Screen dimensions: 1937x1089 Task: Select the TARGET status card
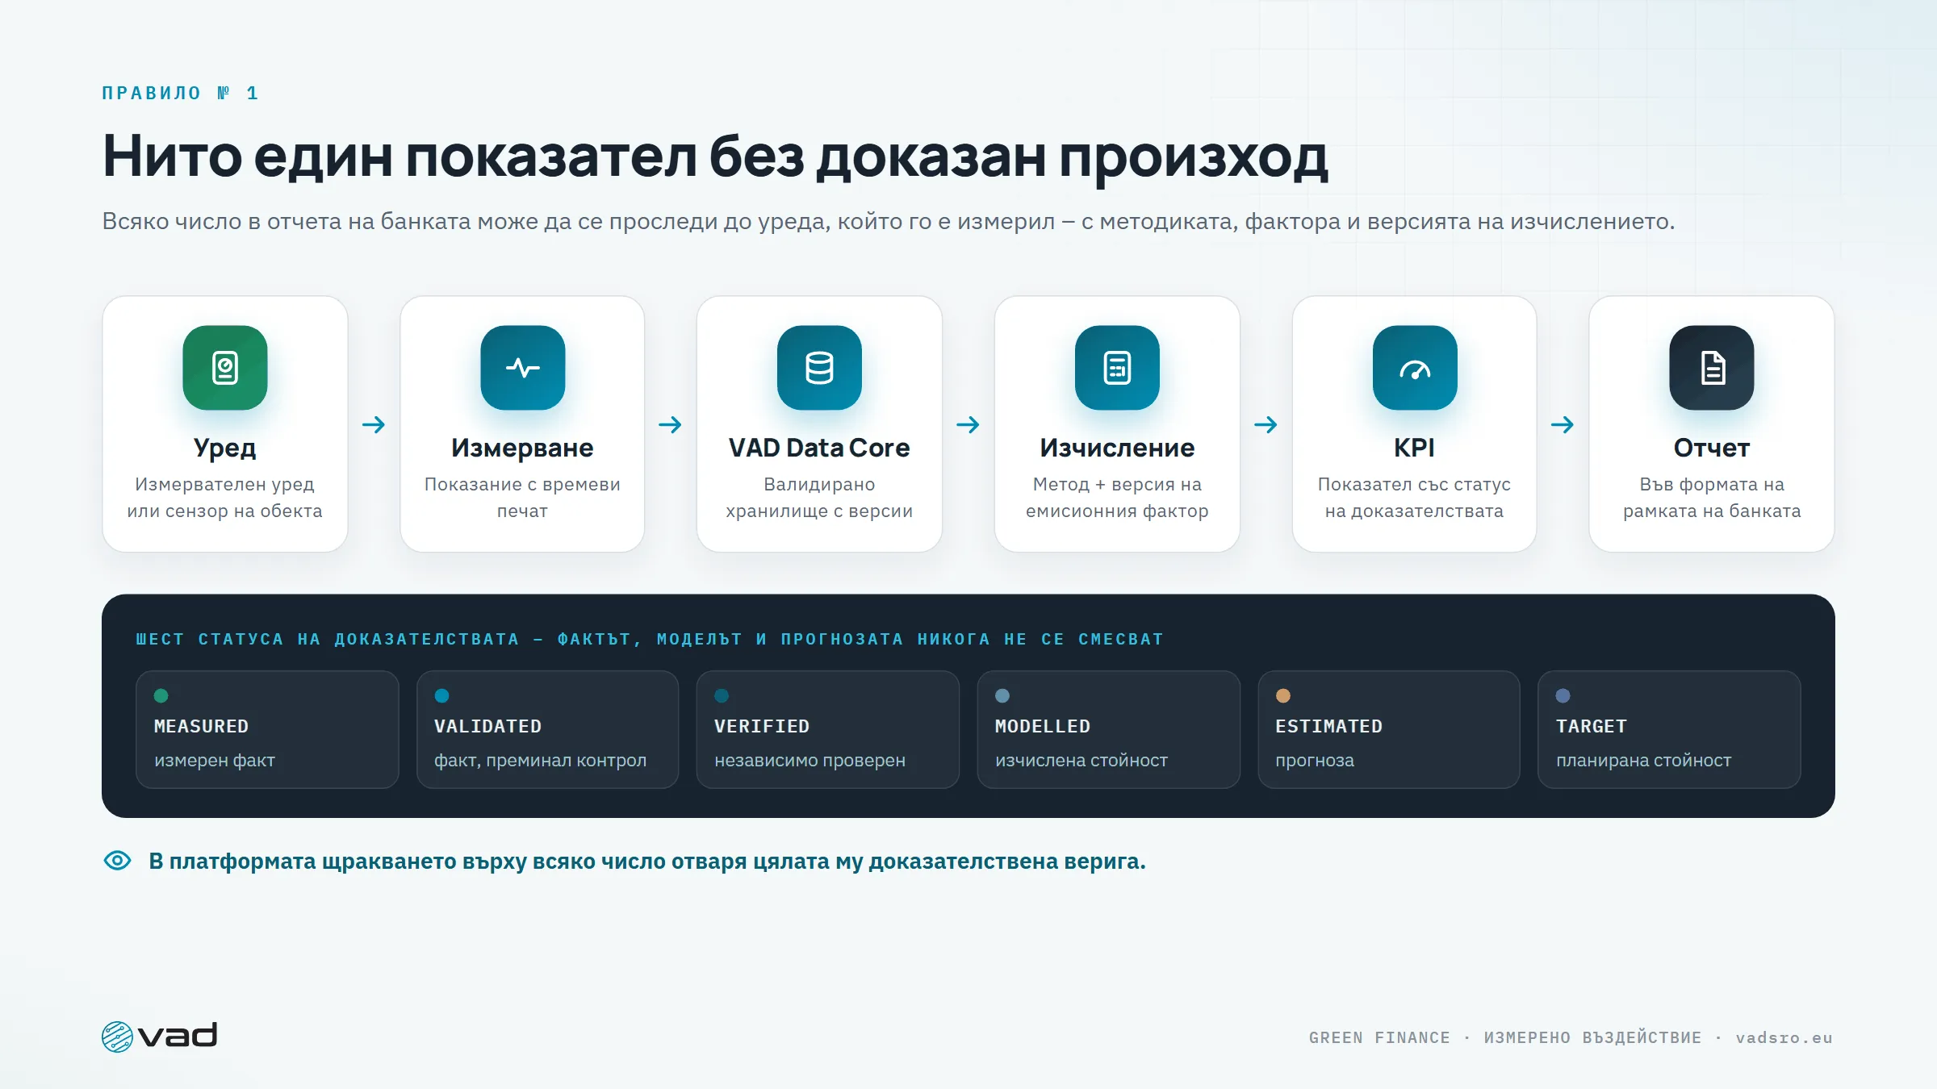1669,729
